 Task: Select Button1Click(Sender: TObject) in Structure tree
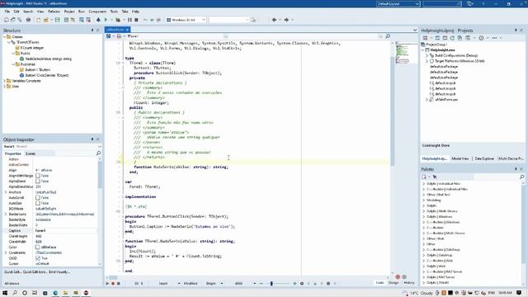tap(47, 75)
